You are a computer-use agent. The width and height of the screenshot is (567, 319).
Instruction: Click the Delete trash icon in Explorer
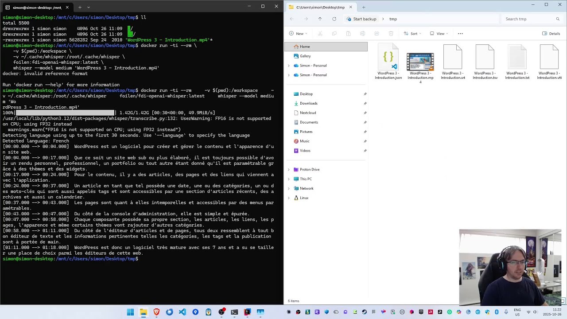(x=391, y=34)
